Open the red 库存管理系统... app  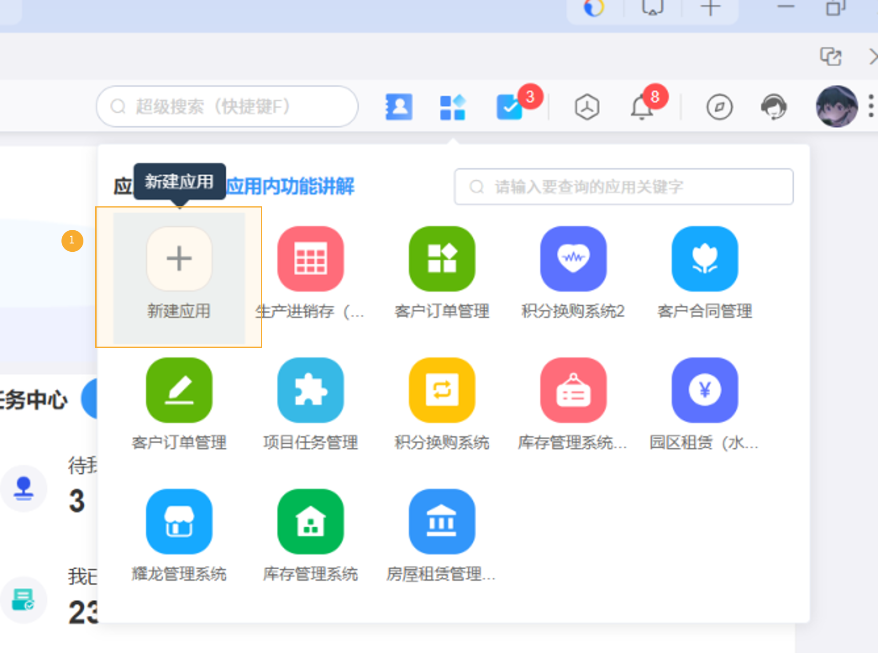(x=573, y=390)
